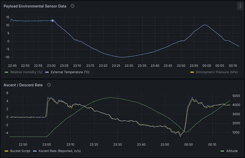Click the green Relative Humidity legend color marker
Image resolution: width=245 pixels, height=158 pixels.
point(6,72)
